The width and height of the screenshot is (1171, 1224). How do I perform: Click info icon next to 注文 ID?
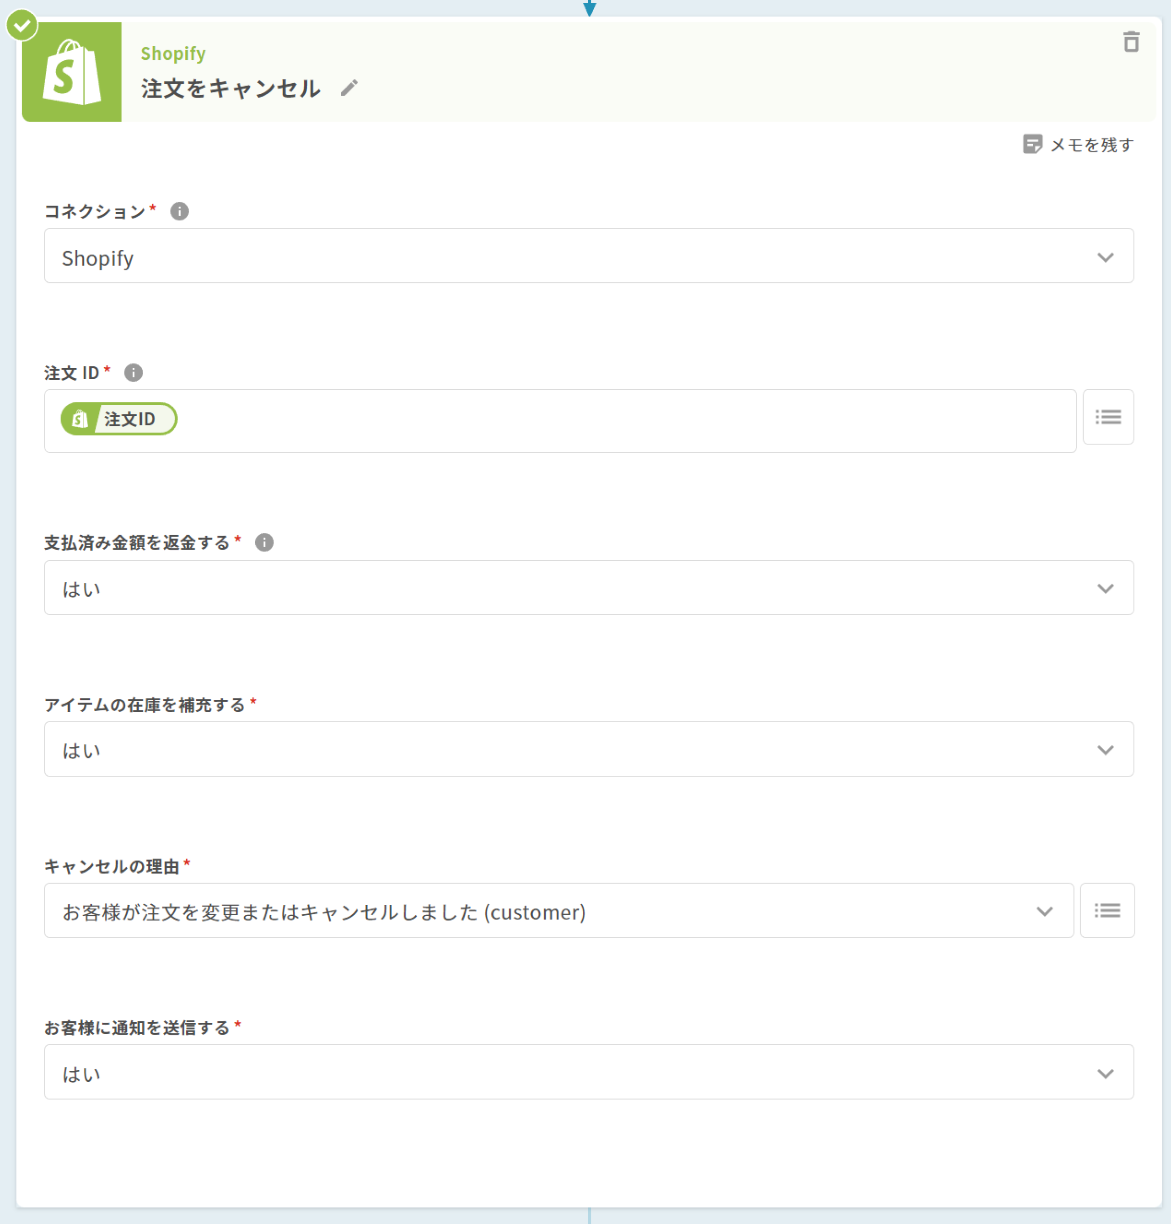point(133,373)
